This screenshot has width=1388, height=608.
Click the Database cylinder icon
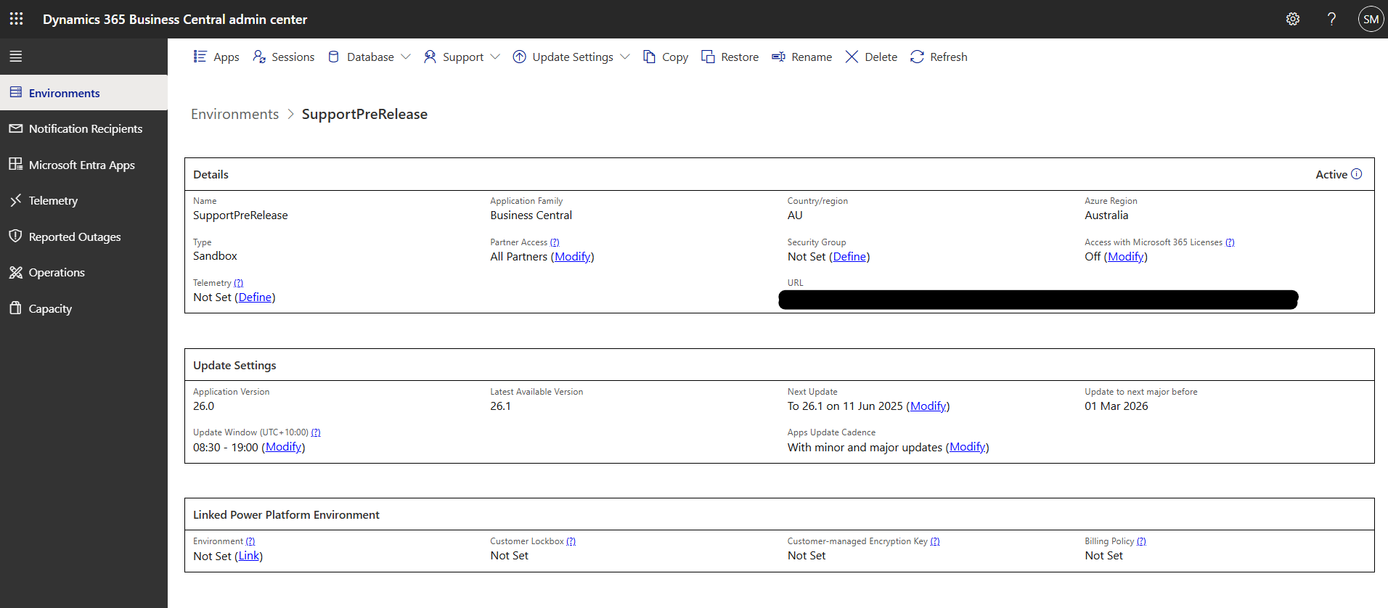click(x=334, y=57)
